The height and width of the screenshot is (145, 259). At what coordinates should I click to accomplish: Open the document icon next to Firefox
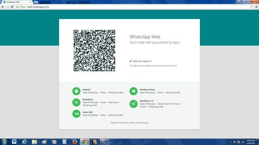click(x=64, y=142)
